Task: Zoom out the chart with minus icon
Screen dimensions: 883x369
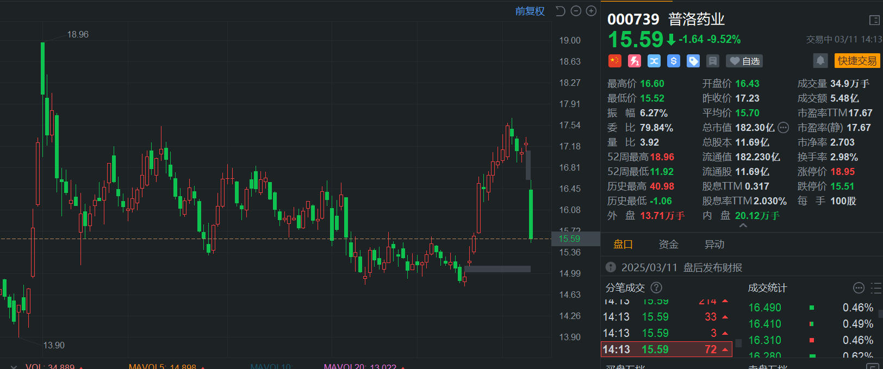Action: (x=576, y=11)
